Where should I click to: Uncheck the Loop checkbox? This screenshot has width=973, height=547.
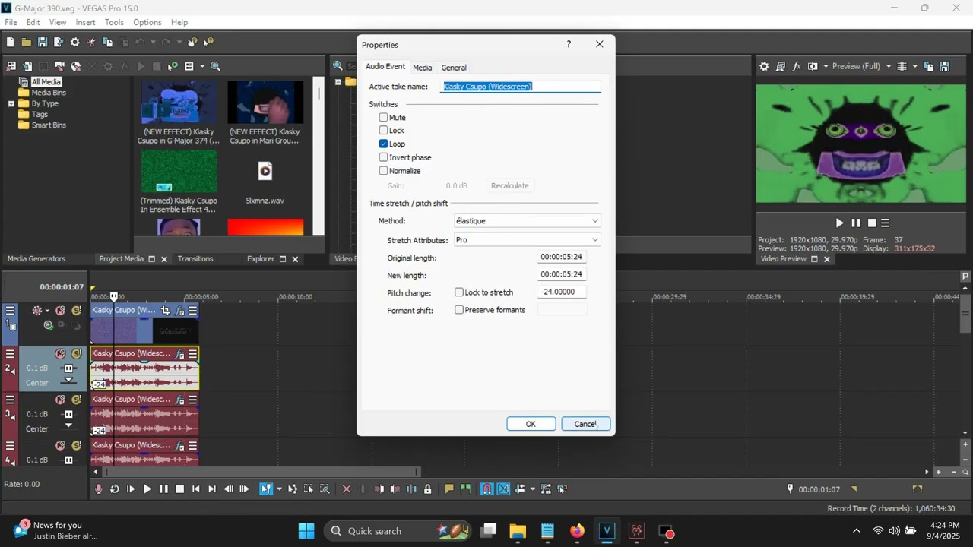[384, 144]
